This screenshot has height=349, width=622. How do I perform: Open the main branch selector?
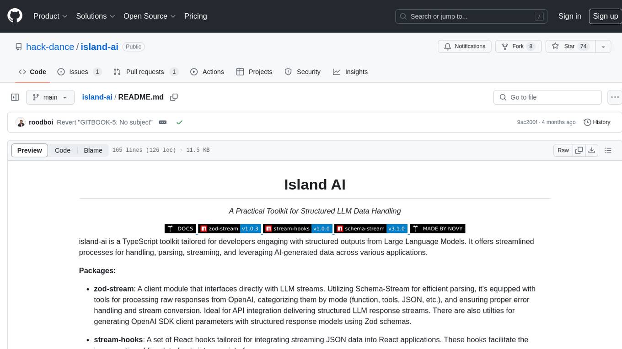[x=50, y=97]
